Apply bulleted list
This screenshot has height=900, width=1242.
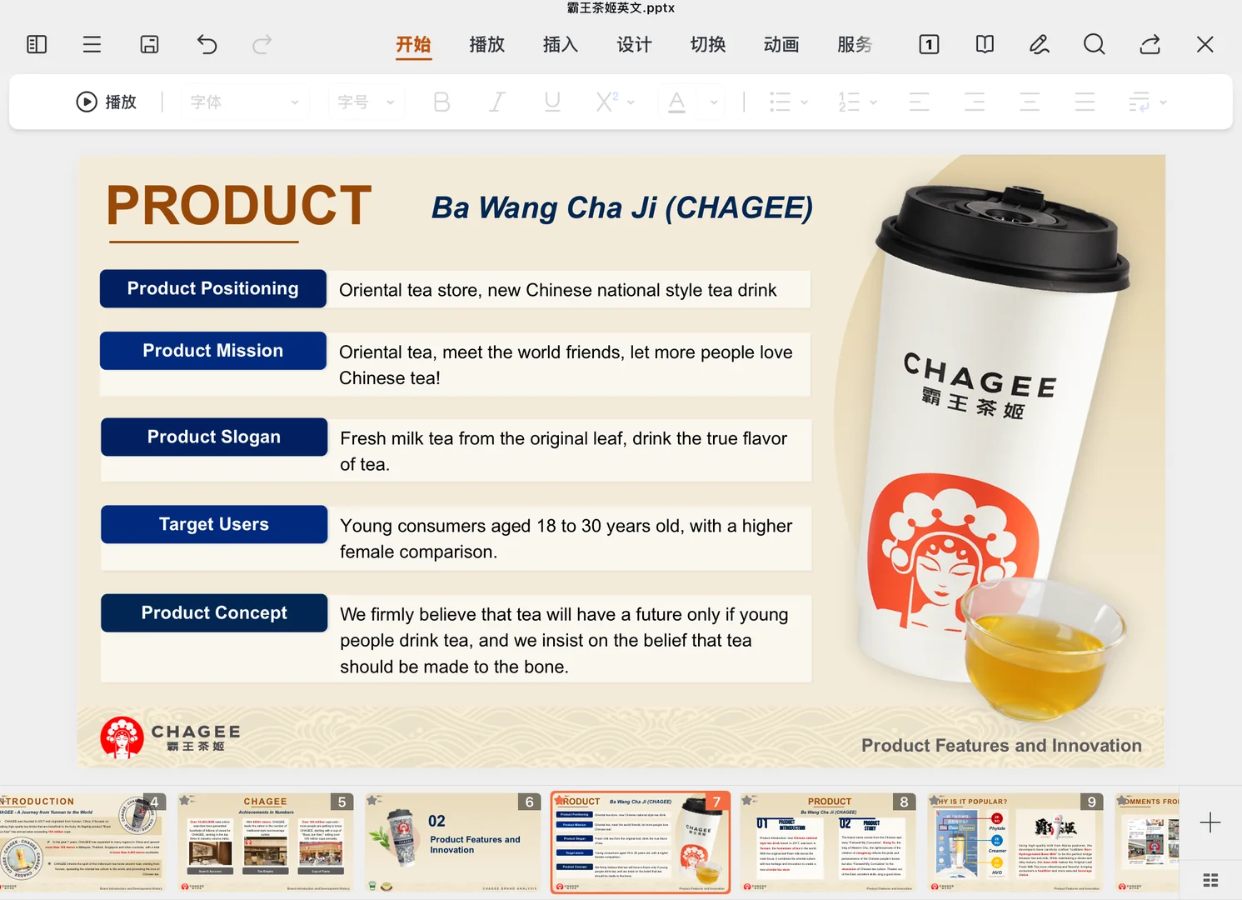click(780, 102)
